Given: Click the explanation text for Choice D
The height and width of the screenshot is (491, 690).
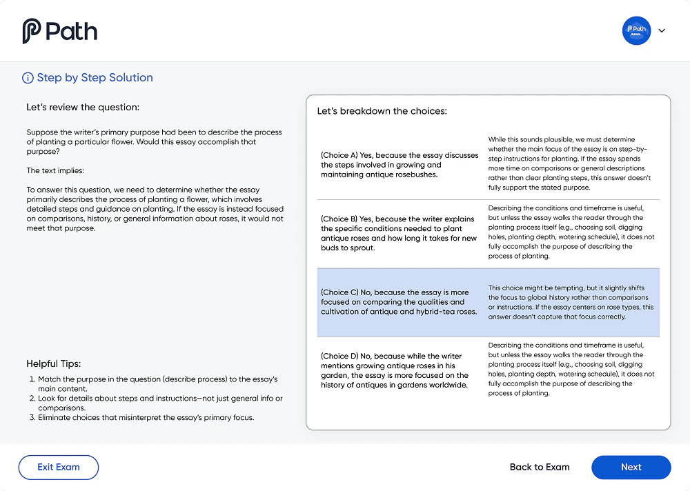Looking at the screenshot, I should [x=571, y=369].
